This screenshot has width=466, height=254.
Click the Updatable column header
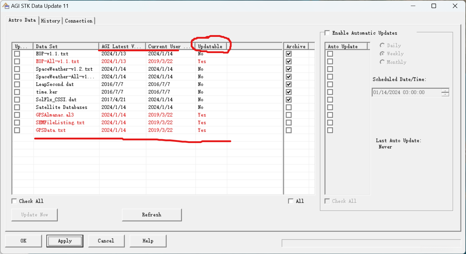(x=211, y=46)
